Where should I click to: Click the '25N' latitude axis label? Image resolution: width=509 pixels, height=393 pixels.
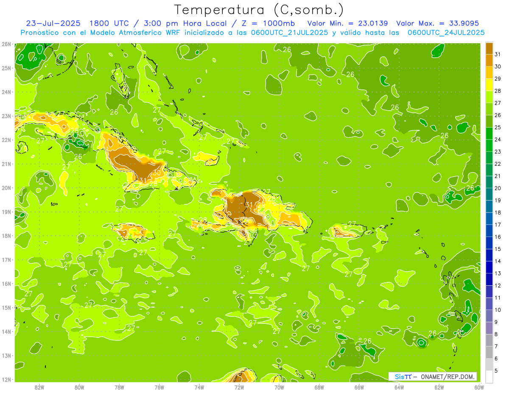click(x=6, y=68)
